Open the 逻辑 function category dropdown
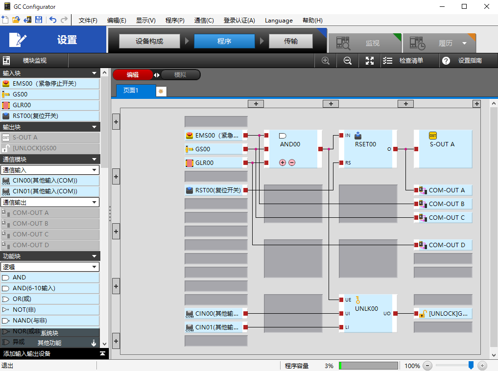 coord(50,267)
